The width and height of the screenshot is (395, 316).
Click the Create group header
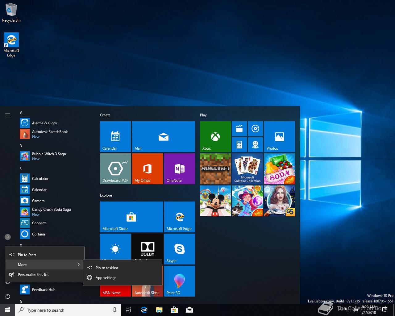pos(105,115)
